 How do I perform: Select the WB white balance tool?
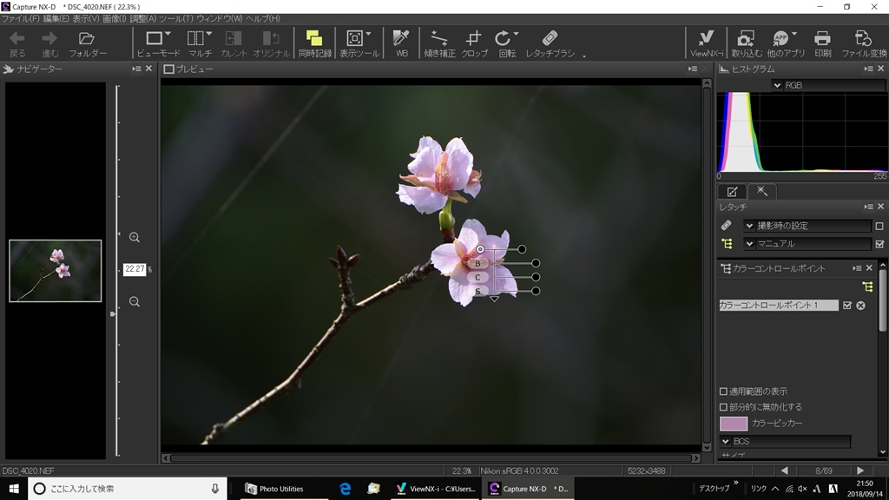click(x=401, y=43)
